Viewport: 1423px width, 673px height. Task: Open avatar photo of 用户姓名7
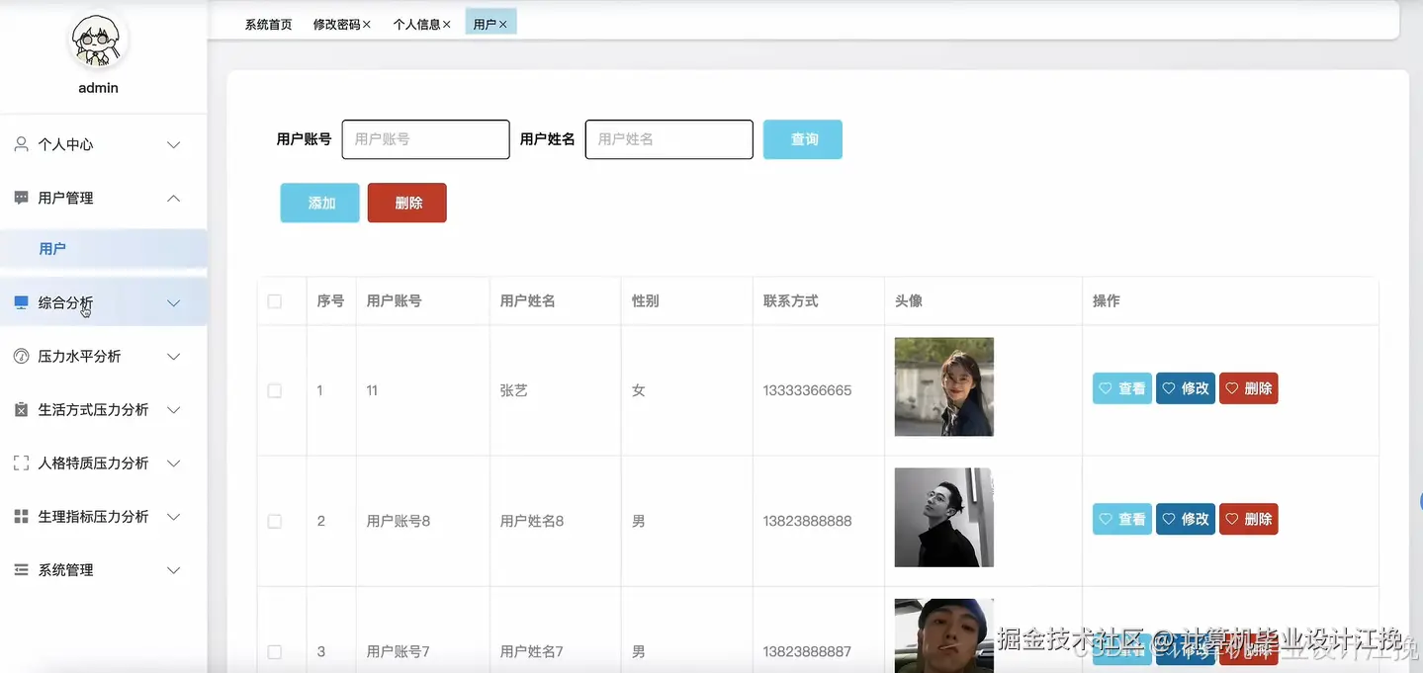[944, 635]
